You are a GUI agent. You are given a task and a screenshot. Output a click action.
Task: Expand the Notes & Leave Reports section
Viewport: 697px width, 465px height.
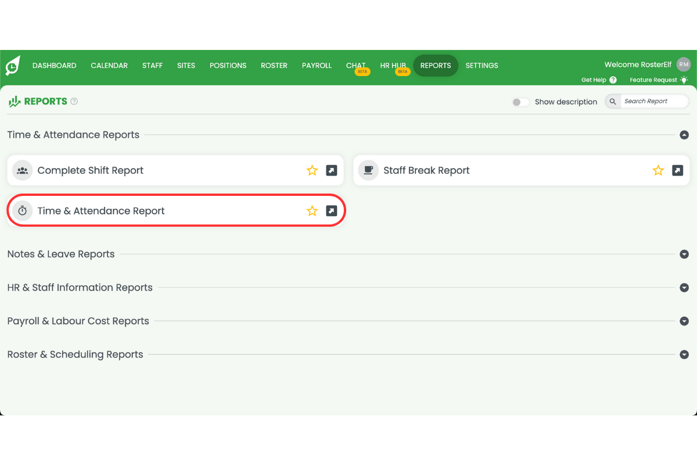[x=684, y=254]
